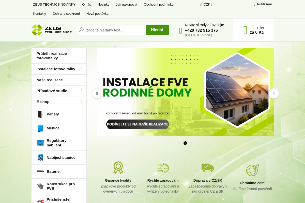
Task: Open the CZK currency dropdown
Action: pos(206,5)
